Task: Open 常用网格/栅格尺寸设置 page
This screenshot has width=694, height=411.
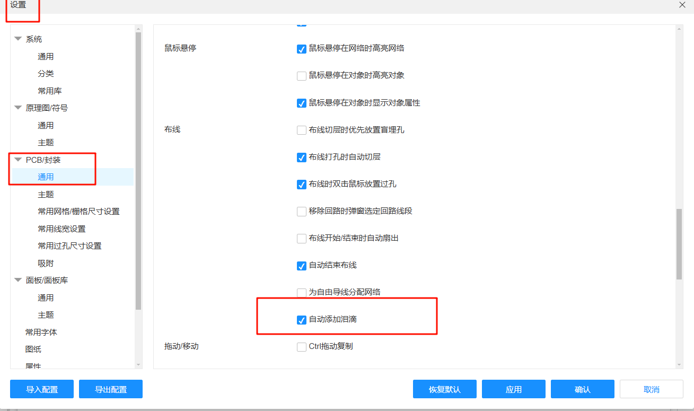Action: point(78,212)
